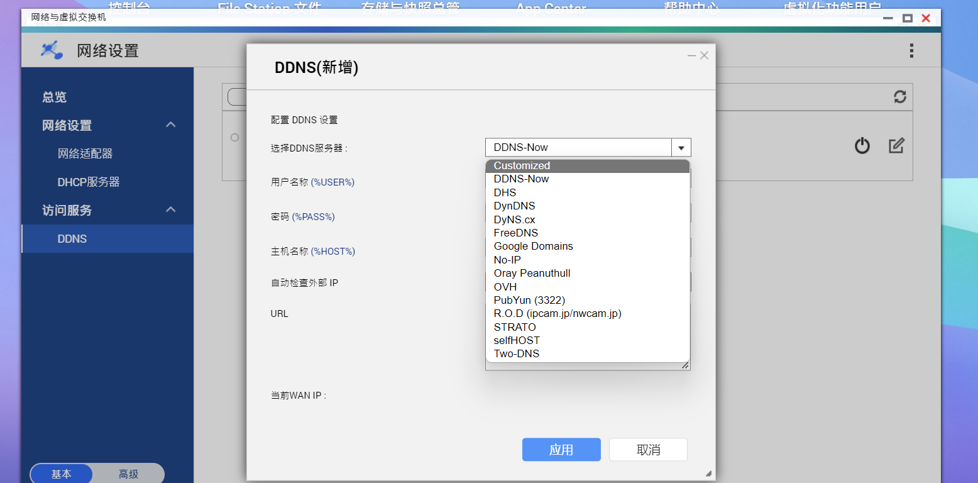
Task: Choose selfHOST provider option
Action: 588,340
